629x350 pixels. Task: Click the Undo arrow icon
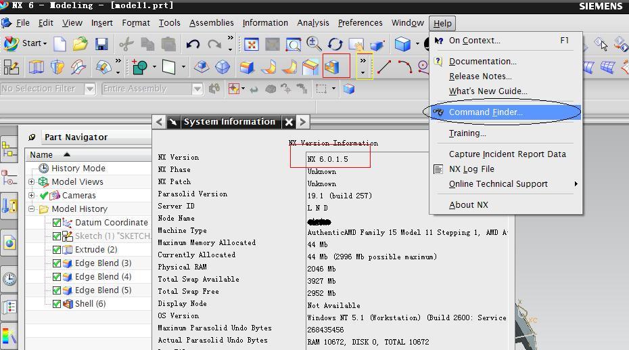(x=193, y=44)
